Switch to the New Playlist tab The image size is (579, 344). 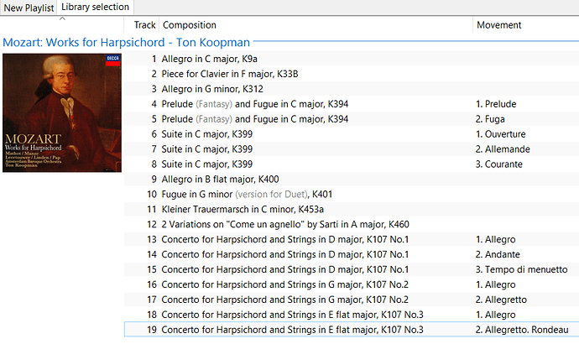pos(29,8)
